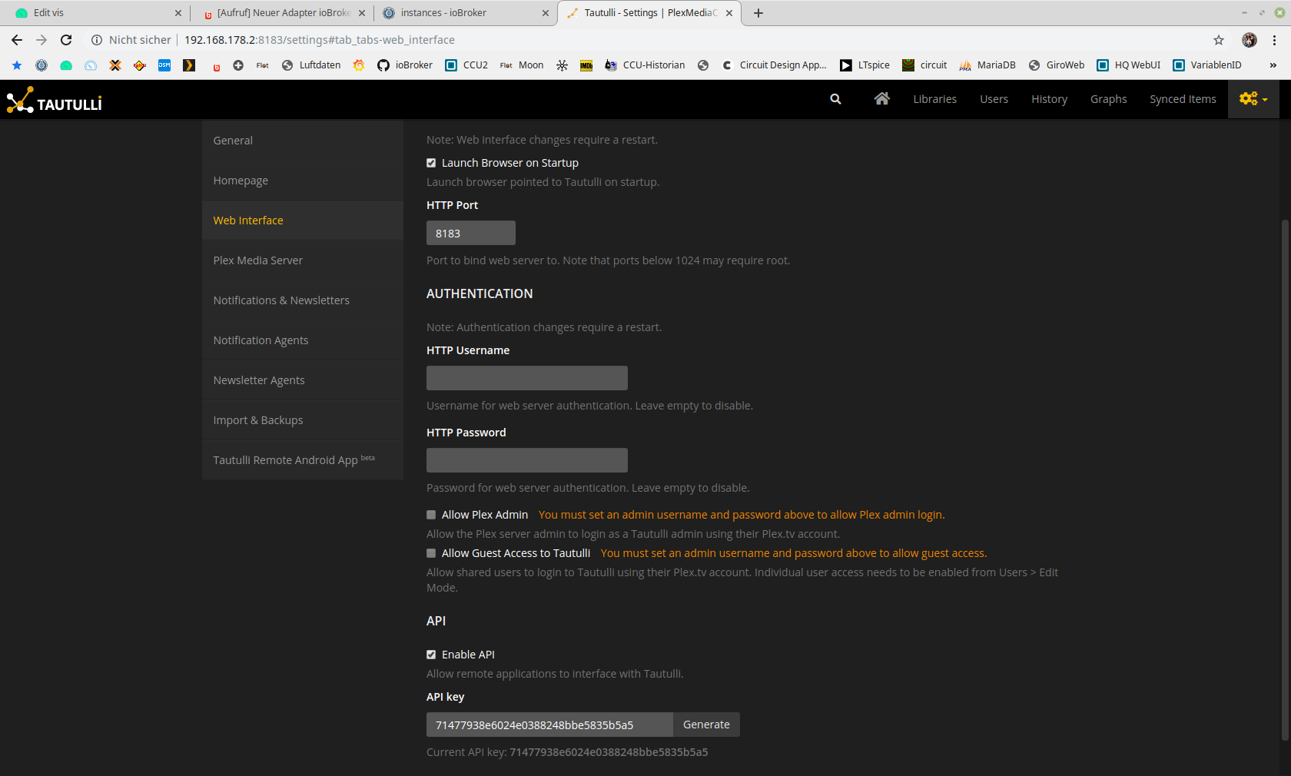Go to Users page

coord(994,99)
